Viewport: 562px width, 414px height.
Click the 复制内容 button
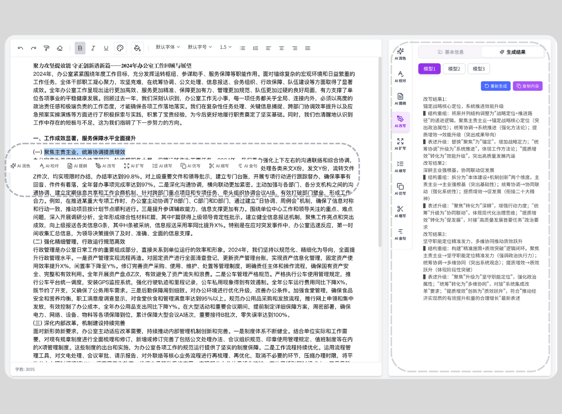click(x=527, y=86)
